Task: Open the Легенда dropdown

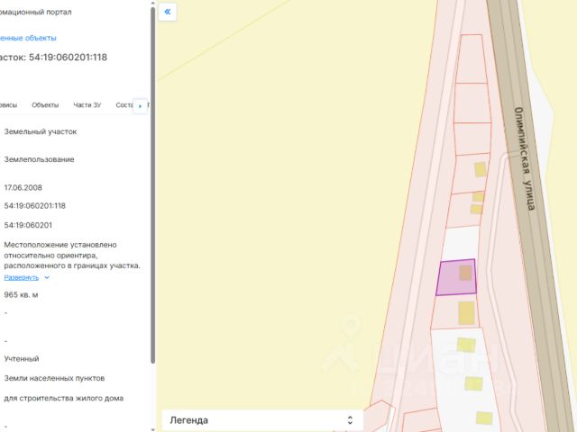Action: (262, 420)
